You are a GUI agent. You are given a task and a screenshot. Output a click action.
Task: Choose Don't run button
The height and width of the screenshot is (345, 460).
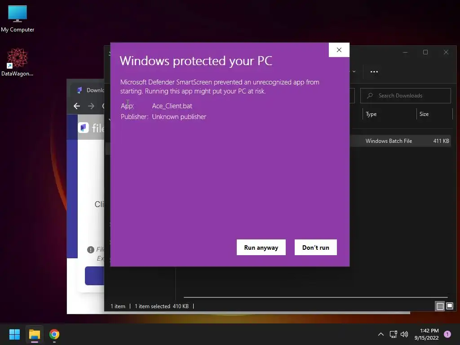coord(316,248)
